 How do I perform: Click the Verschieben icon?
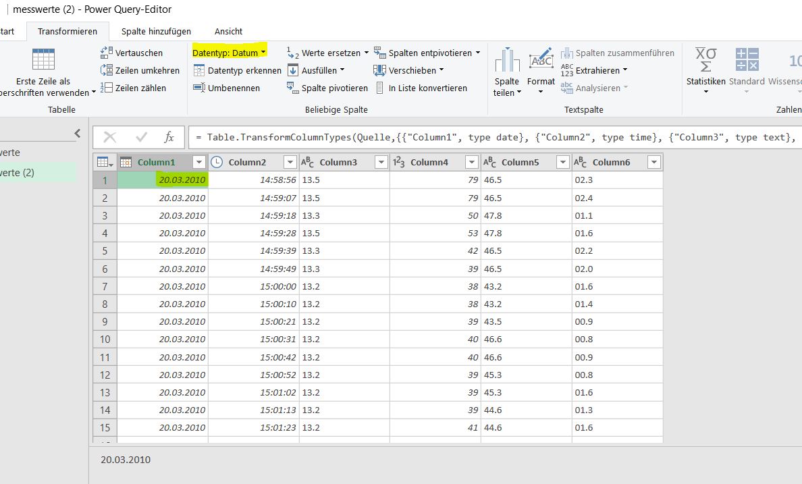point(379,70)
